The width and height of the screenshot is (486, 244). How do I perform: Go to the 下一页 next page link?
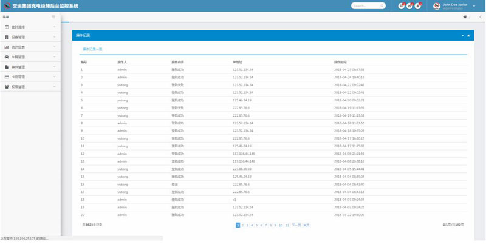(296, 225)
